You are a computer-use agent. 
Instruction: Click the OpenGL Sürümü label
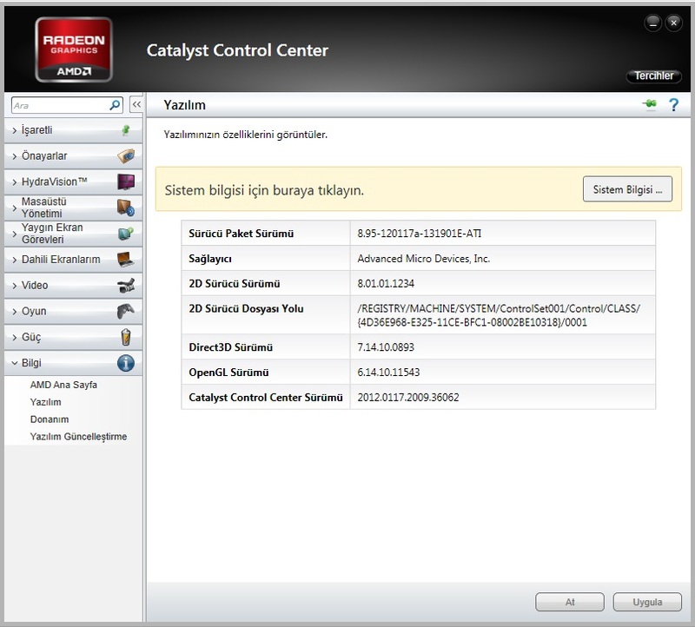click(x=228, y=373)
